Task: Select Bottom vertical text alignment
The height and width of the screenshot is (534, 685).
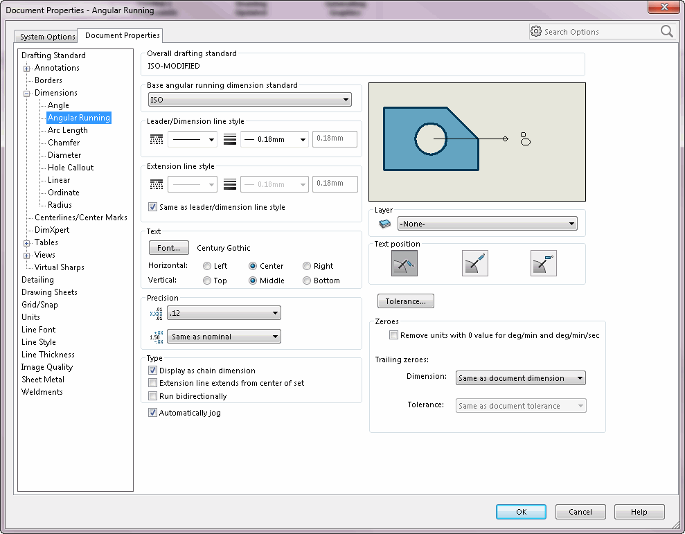Action: [x=307, y=281]
